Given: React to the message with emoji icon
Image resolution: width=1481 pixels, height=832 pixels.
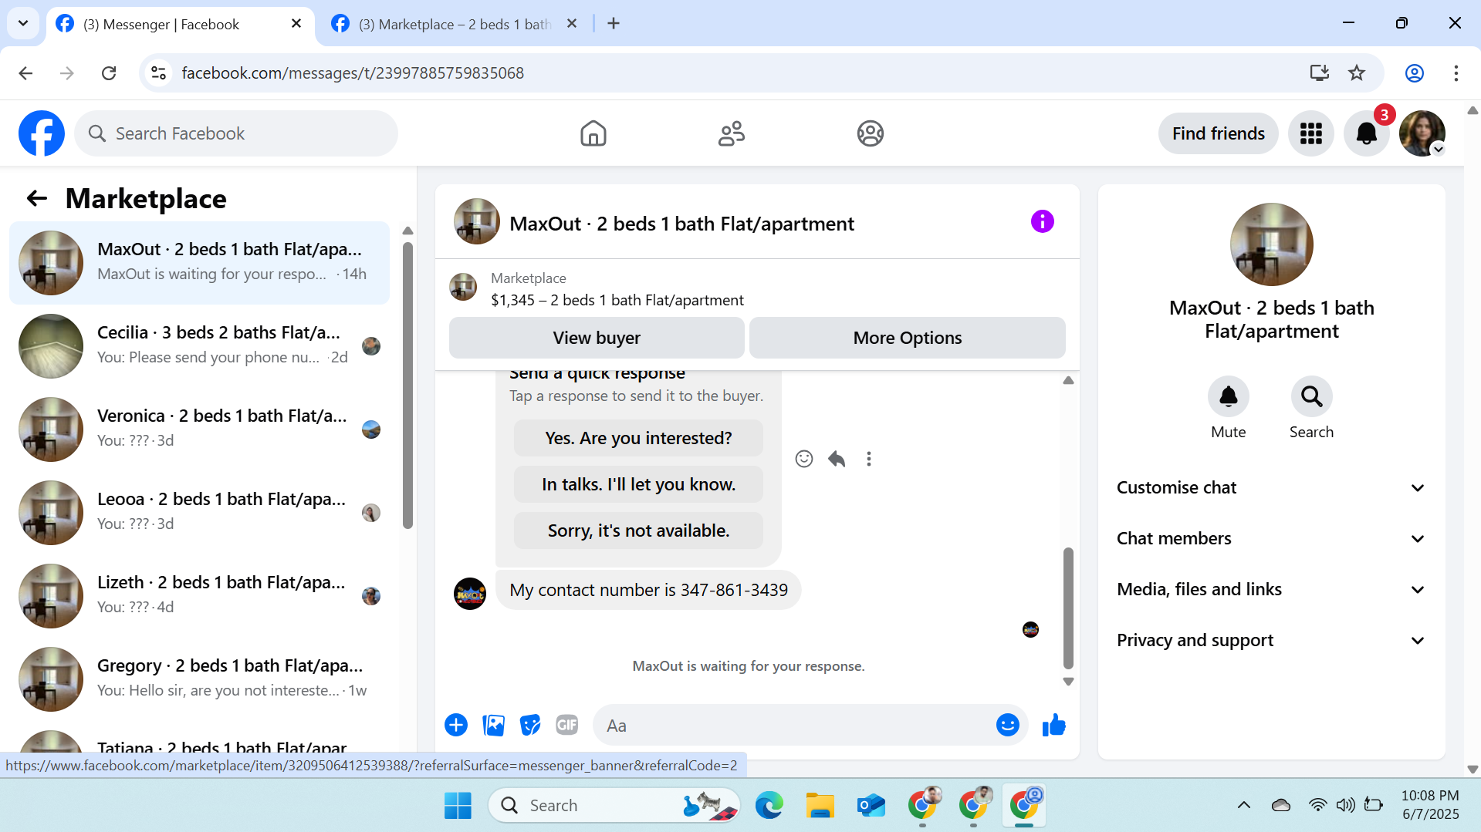Looking at the screenshot, I should pyautogui.click(x=804, y=459).
